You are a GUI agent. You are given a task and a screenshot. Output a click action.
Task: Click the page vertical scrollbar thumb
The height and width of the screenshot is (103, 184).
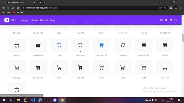pos(183,38)
